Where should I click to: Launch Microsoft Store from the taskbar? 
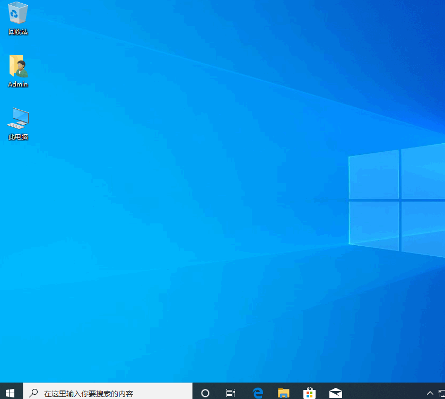[x=309, y=393]
